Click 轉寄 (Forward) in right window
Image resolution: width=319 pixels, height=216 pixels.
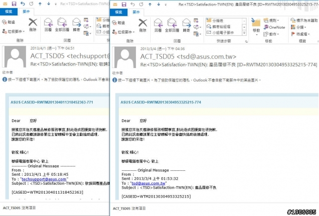pos(187,26)
